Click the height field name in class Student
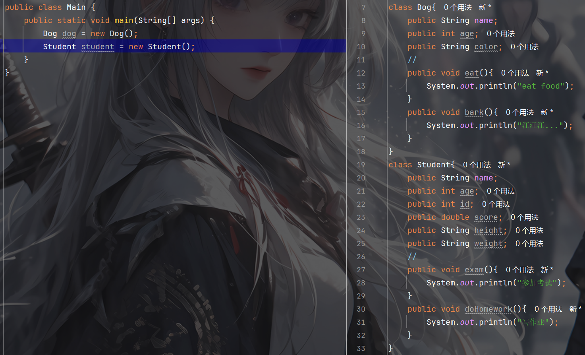The height and width of the screenshot is (355, 585). coord(488,230)
